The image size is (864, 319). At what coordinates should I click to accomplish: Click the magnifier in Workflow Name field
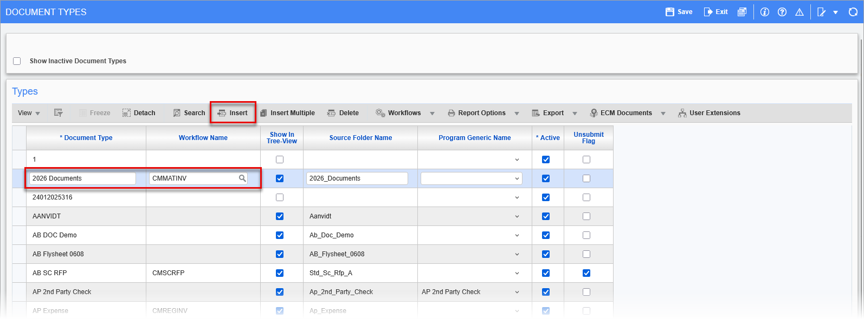[x=242, y=178]
